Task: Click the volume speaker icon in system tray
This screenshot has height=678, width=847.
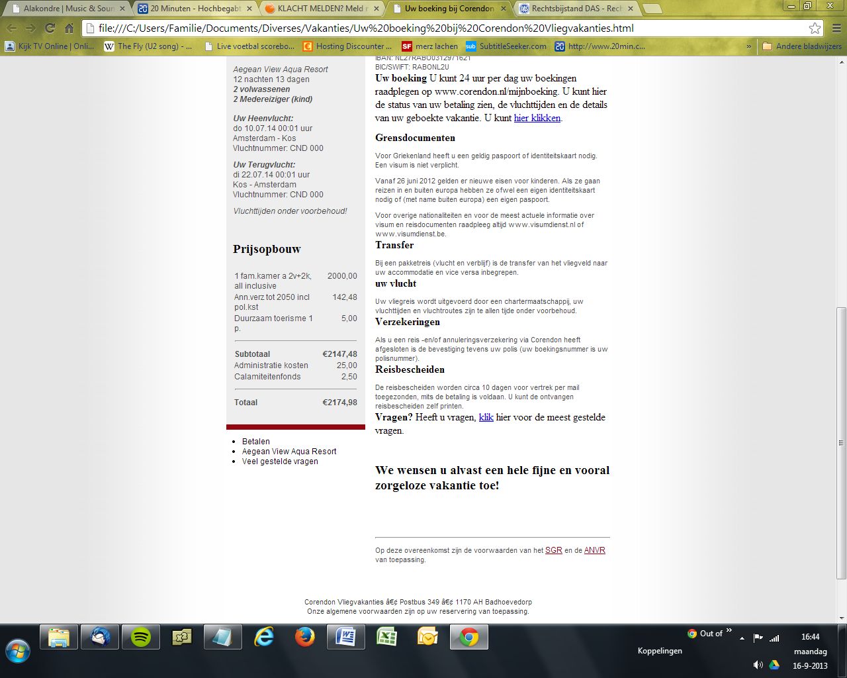Action: point(758,665)
